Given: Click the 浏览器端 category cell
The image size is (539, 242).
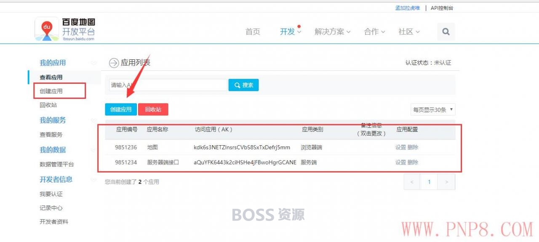Looking at the screenshot, I should coord(312,147).
